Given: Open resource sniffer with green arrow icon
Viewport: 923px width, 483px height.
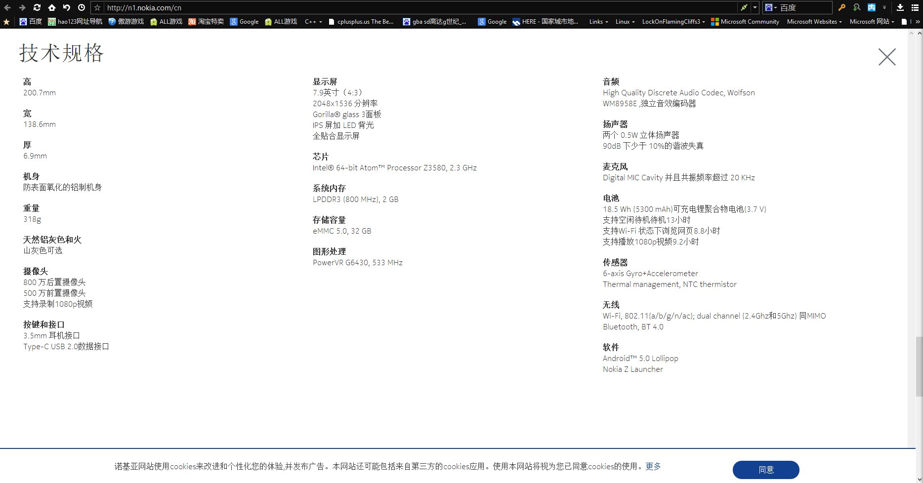Looking at the screenshot, I should [x=857, y=7].
